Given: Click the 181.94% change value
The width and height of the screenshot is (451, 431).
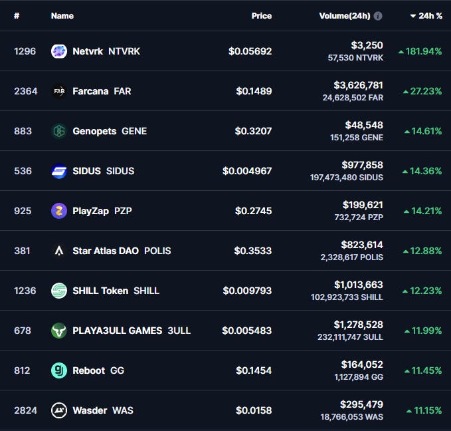Looking at the screenshot, I should (x=424, y=51).
